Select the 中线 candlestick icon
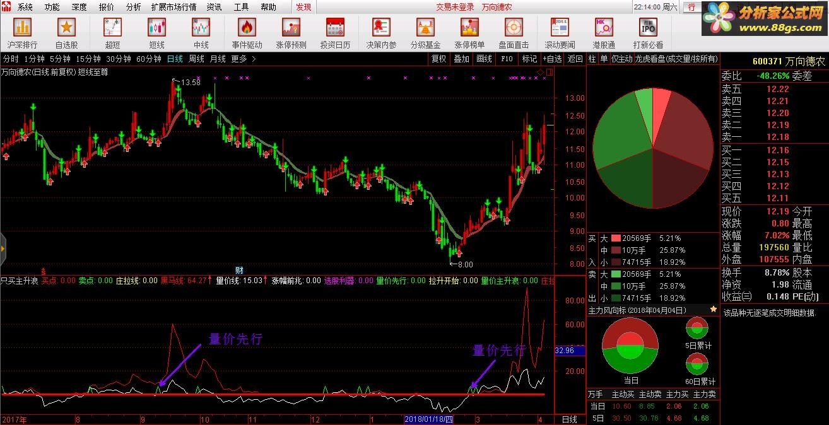Screen dimensions: 829x425 (201, 27)
